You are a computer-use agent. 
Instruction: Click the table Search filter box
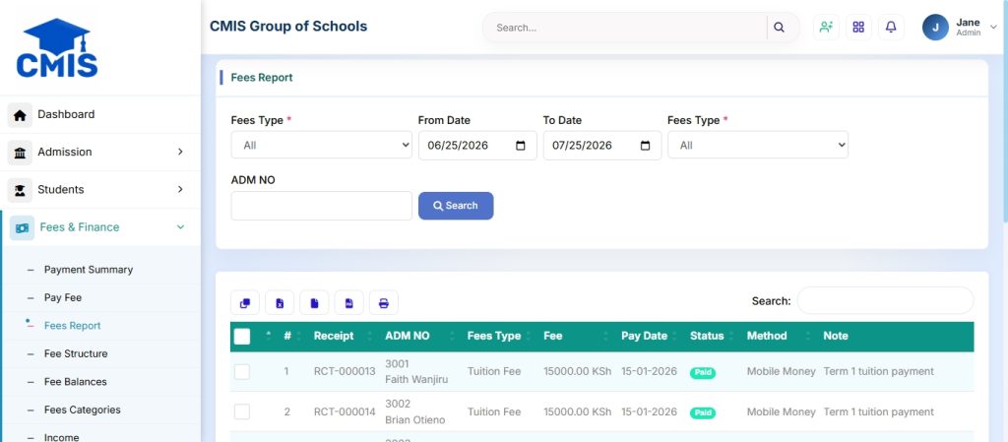tap(885, 300)
